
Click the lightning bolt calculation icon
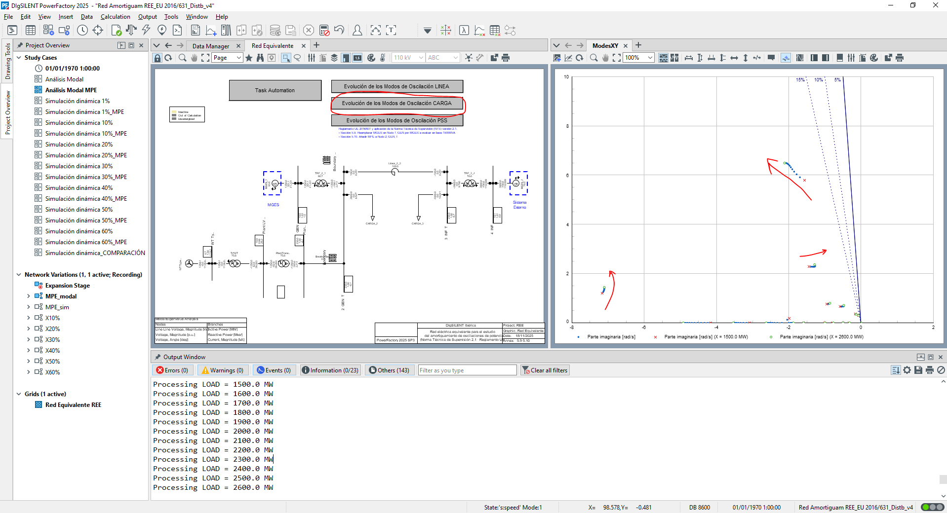click(x=146, y=30)
